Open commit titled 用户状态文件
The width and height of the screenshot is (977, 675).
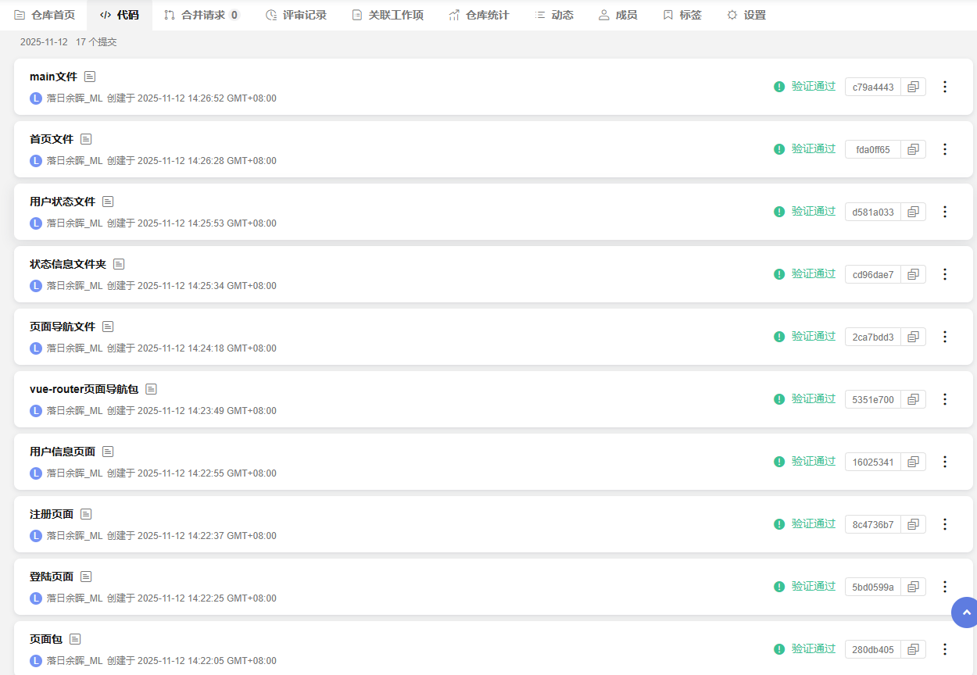point(63,202)
